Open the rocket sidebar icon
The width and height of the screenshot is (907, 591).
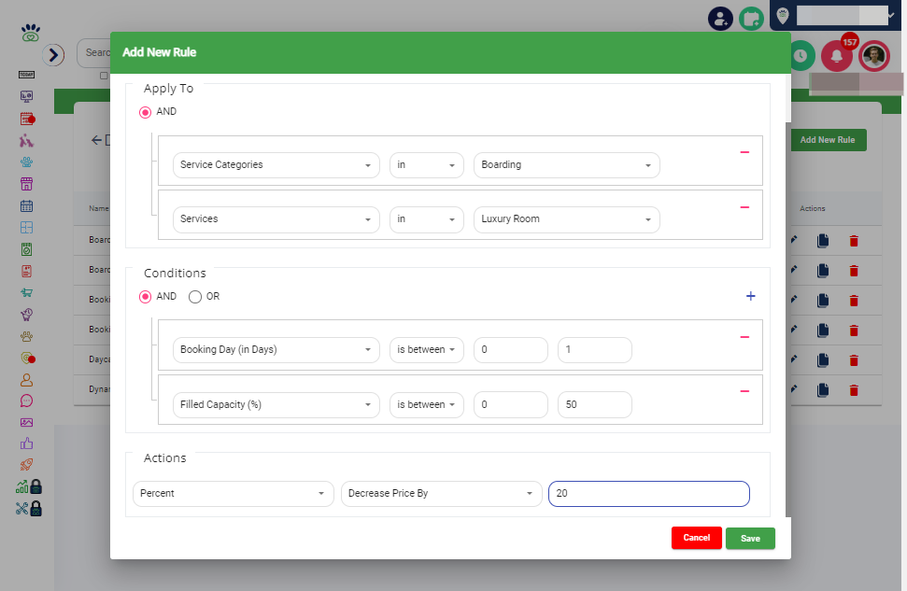point(26,464)
